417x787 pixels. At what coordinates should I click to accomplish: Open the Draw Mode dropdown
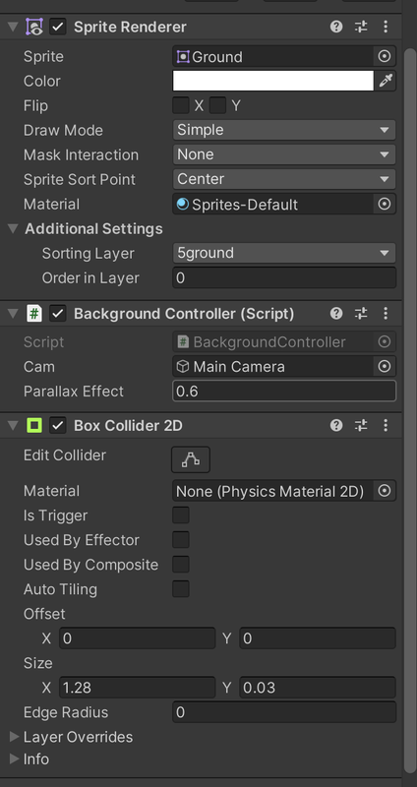tap(284, 130)
